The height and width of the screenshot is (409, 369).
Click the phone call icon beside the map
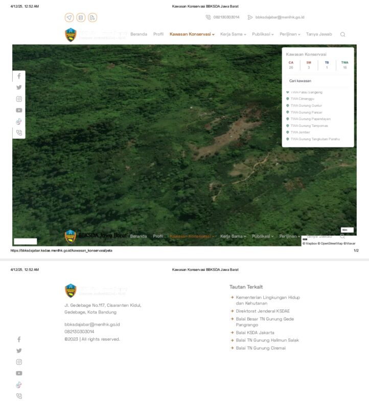click(x=19, y=132)
